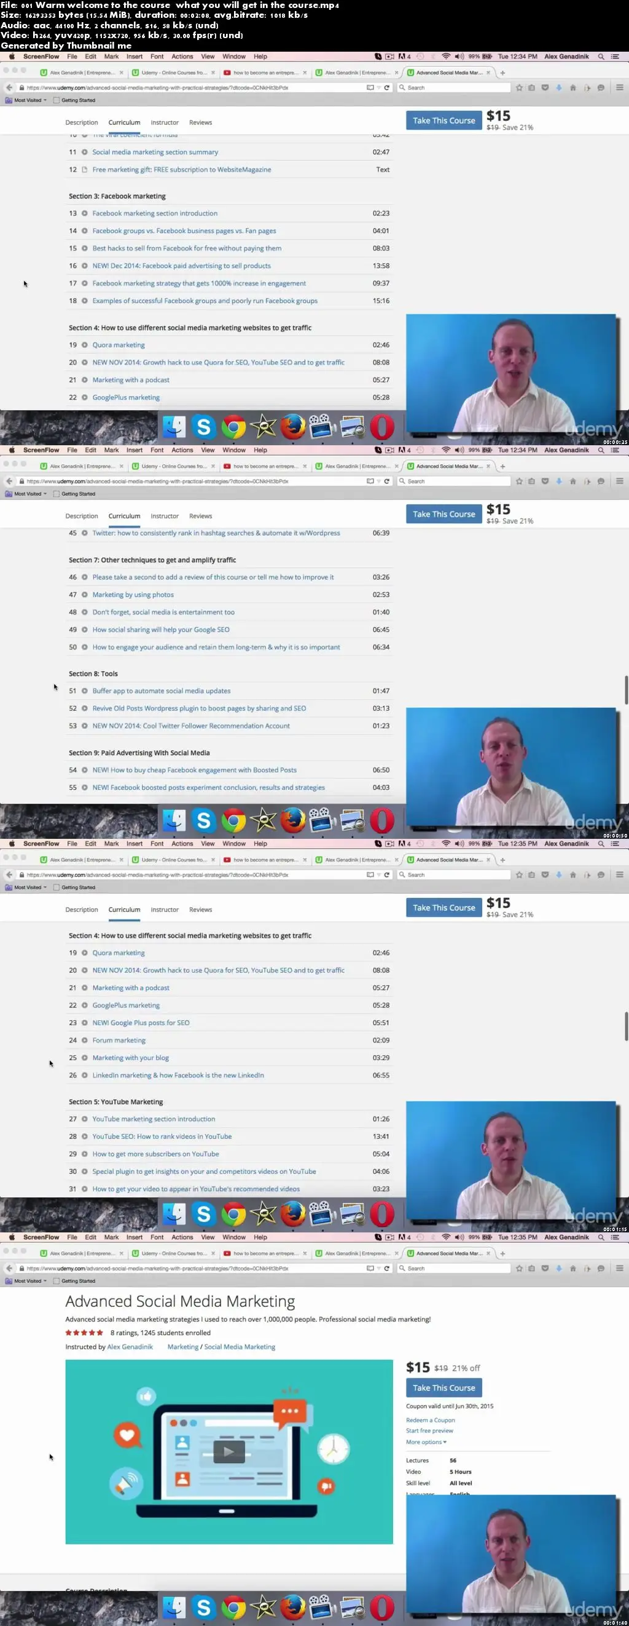Open ScreenFlow Mark menu in 00:00:50 frame

(x=112, y=450)
